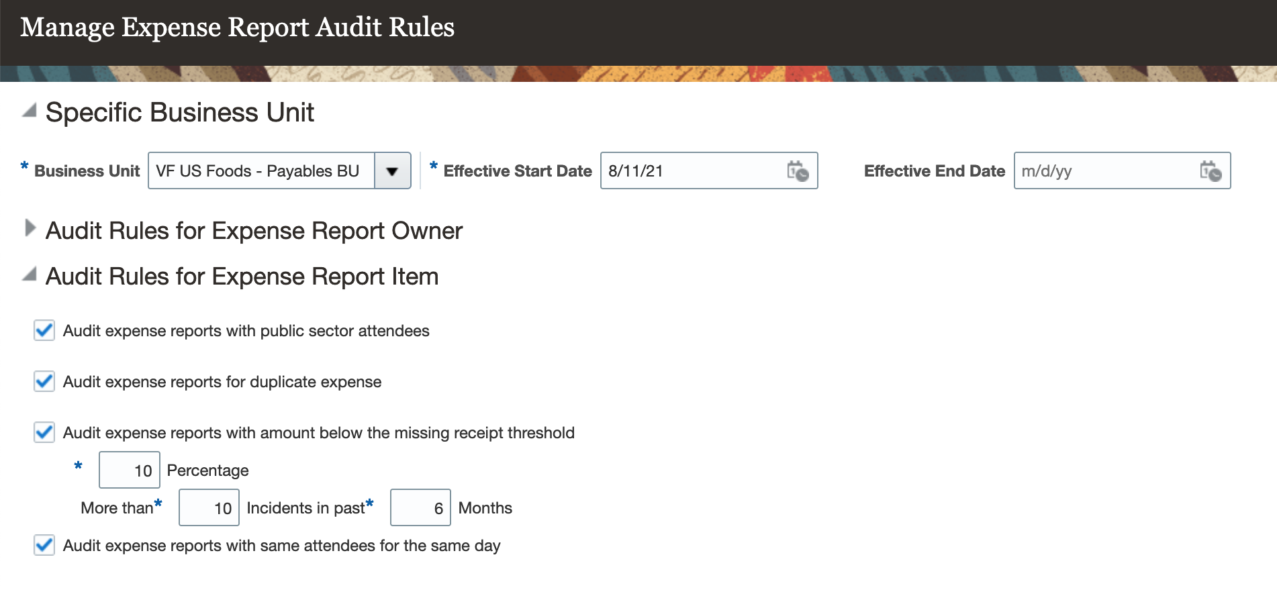The image size is (1277, 592).
Task: Uncheck audit reports for duplicate expense
Action: point(44,381)
